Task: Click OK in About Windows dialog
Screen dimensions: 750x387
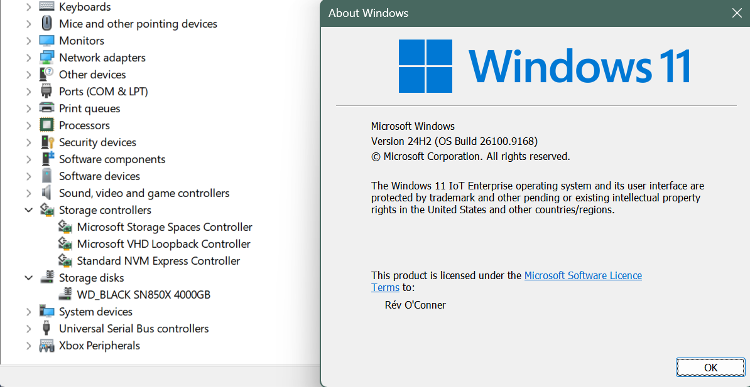Action: [x=711, y=368]
